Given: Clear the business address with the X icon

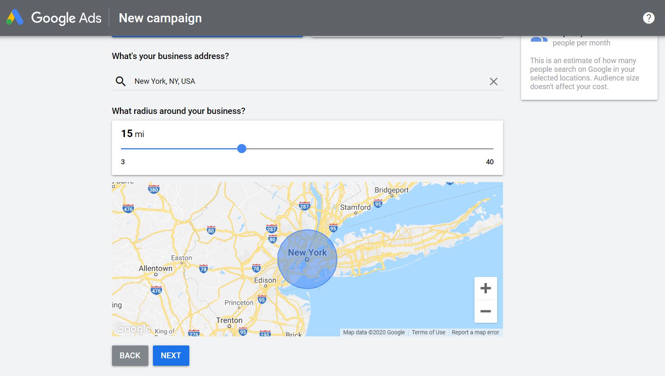Looking at the screenshot, I should 493,81.
